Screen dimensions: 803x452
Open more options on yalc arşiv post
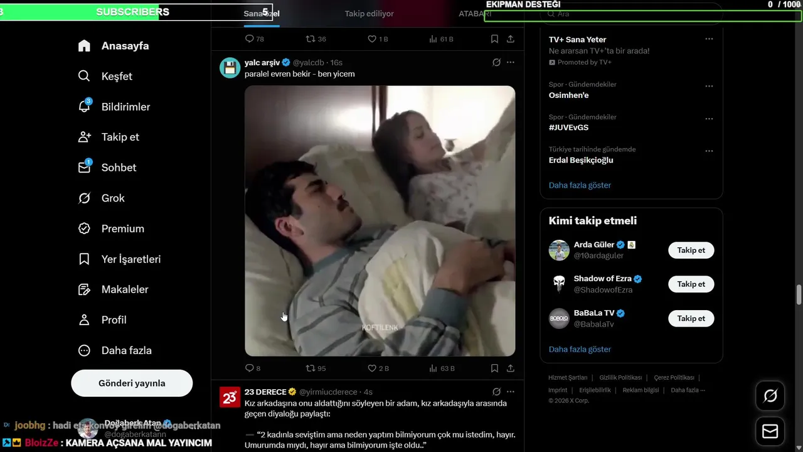point(511,62)
